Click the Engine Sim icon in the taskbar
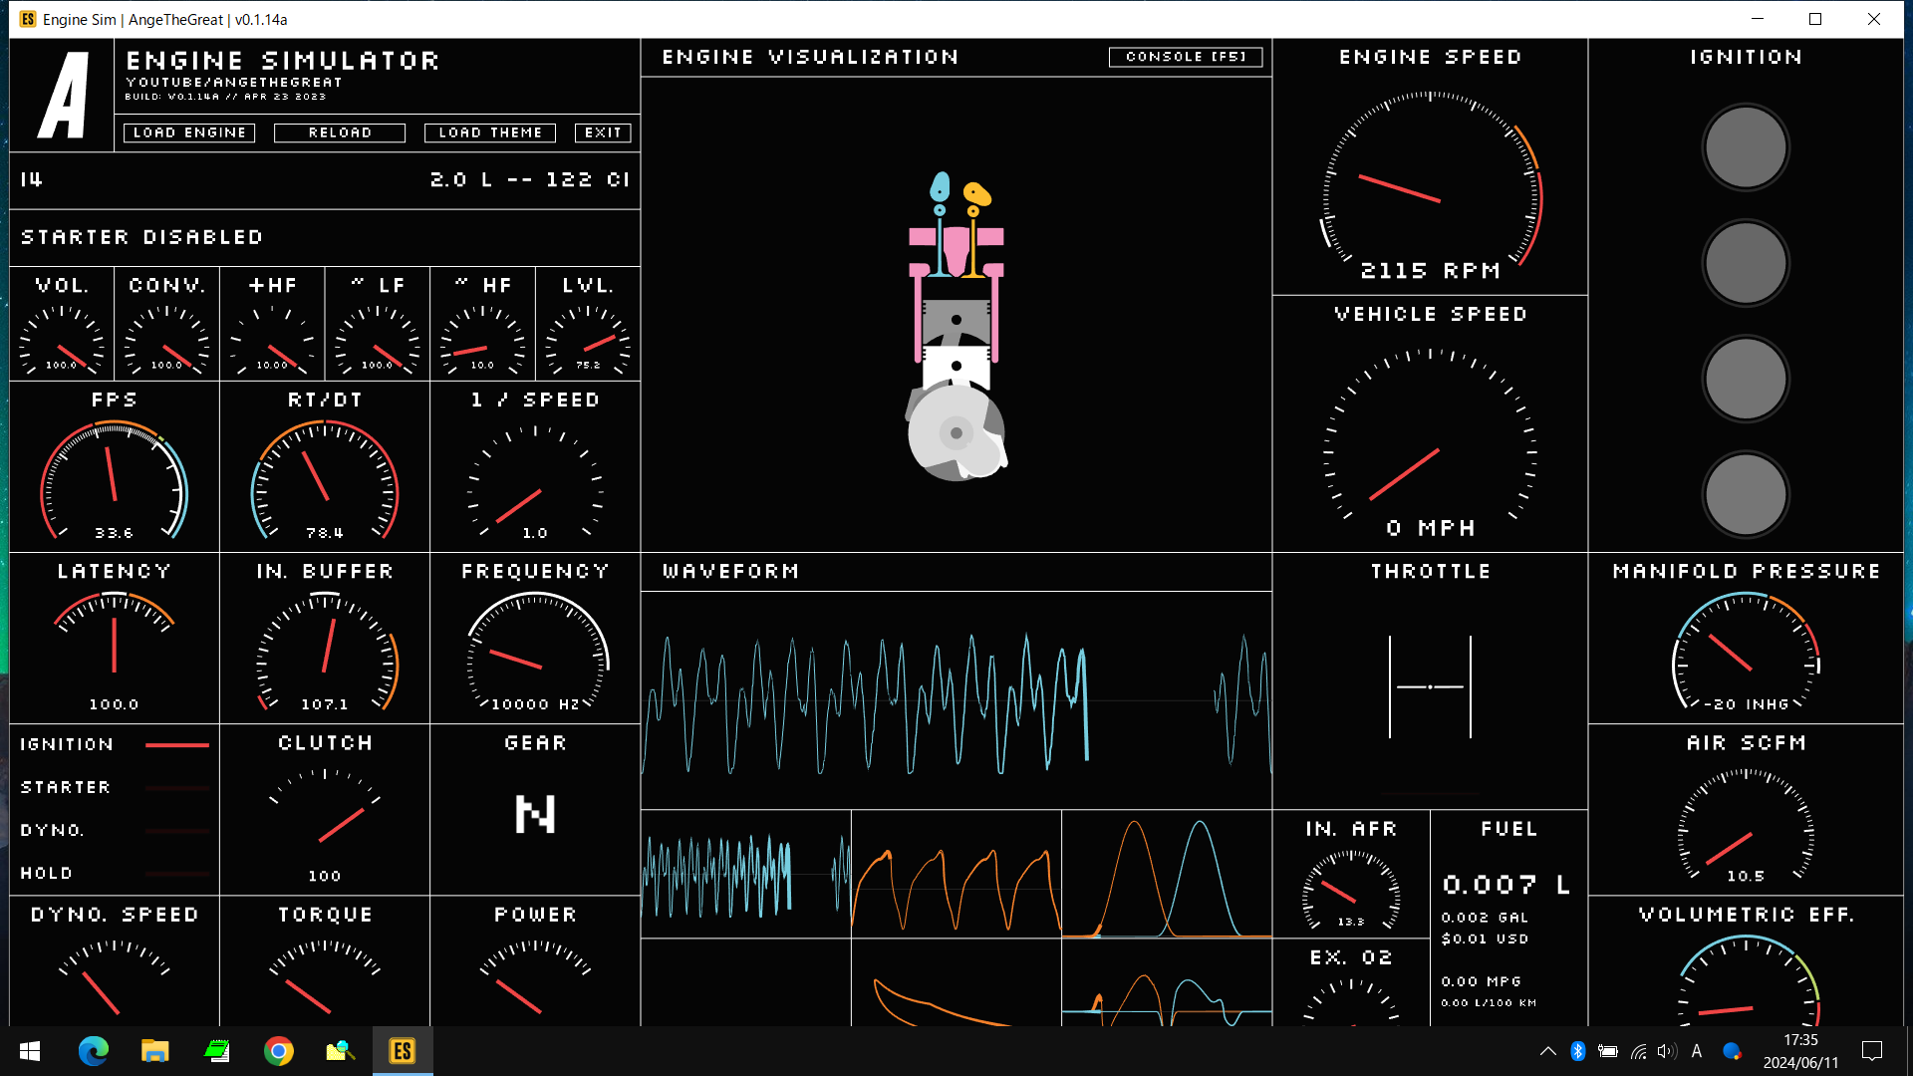 pos(402,1051)
